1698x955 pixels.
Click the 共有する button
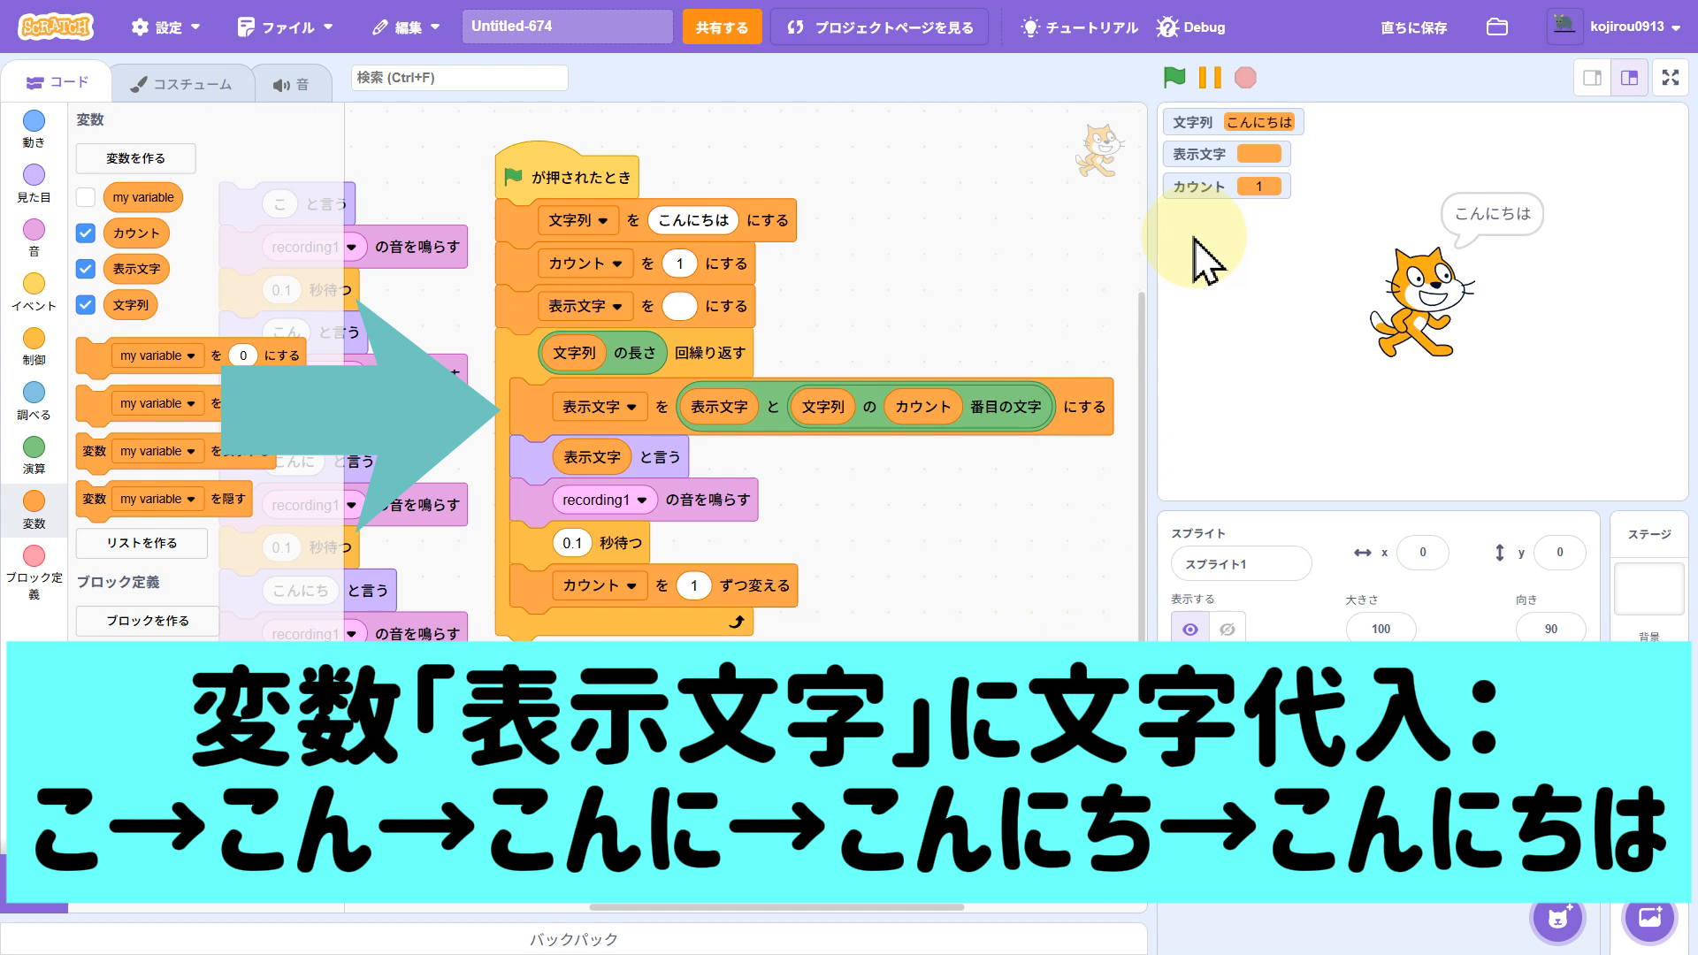pyautogui.click(x=722, y=27)
